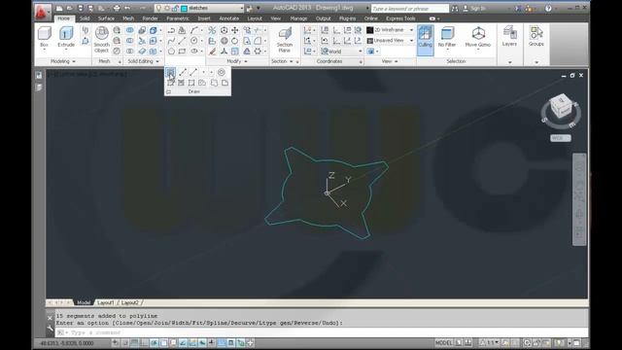The image size is (622, 350).
Task: Click the Sign In button
Action: click(474, 9)
